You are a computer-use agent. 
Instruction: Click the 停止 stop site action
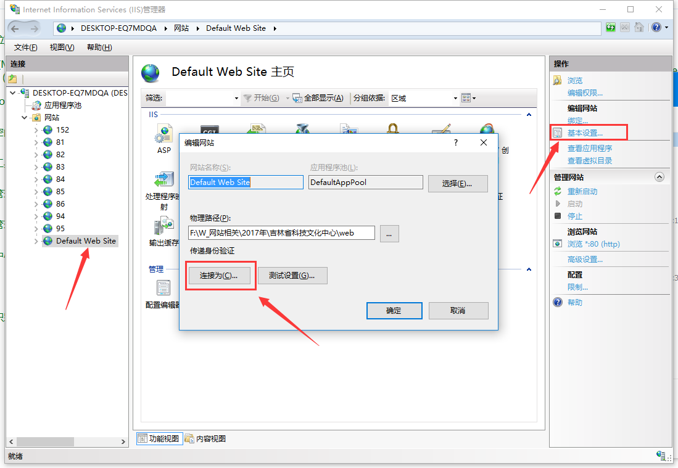pos(574,216)
